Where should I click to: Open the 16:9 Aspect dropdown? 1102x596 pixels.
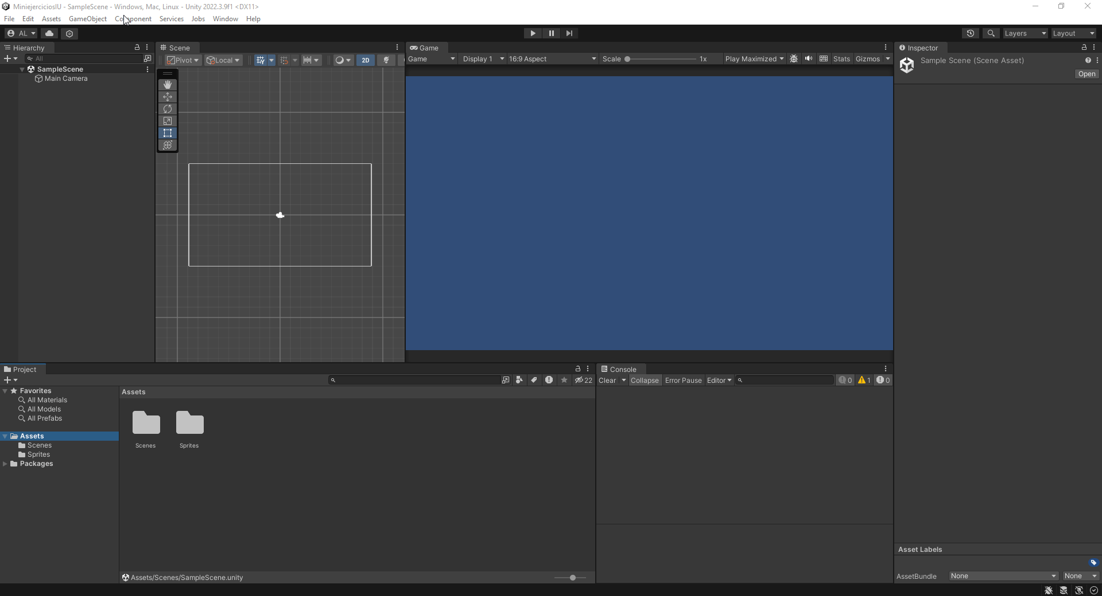click(552, 59)
